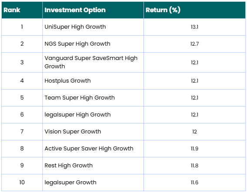Select Hostplus Growth entry

(67, 81)
